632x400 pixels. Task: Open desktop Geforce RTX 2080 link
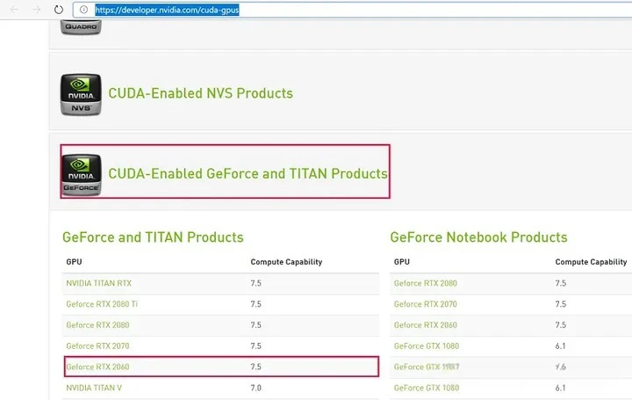pos(97,325)
